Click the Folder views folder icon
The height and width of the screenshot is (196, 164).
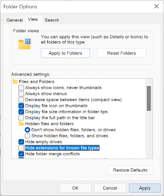25,44
